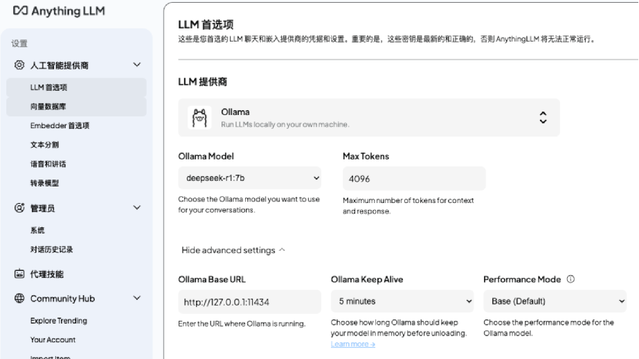Click the Learn more link
Screen dimensions: 639x359
click(353, 344)
